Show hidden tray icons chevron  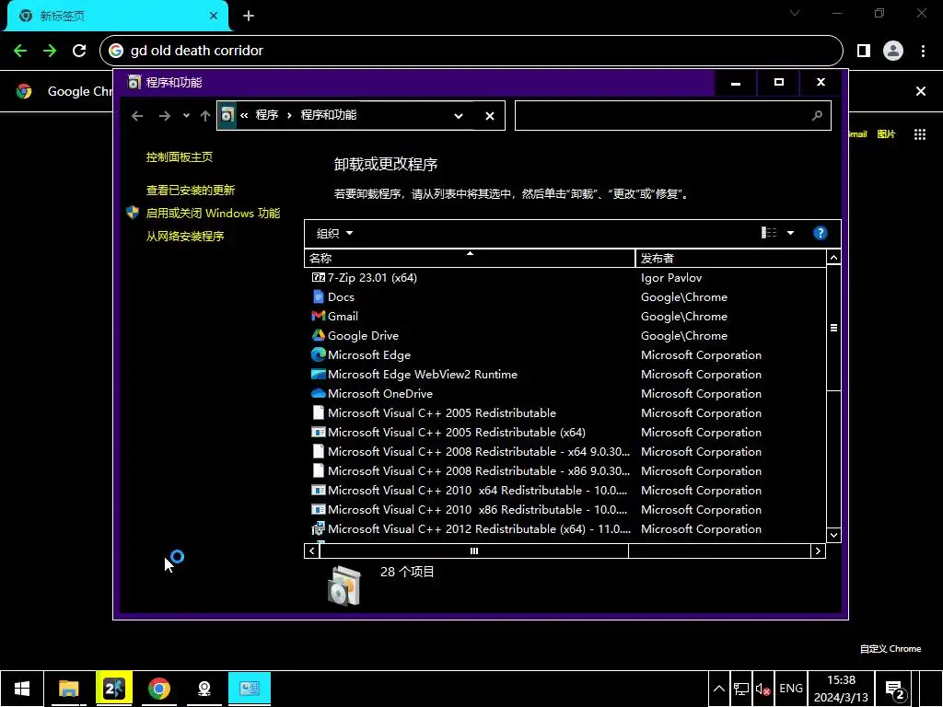coord(718,689)
